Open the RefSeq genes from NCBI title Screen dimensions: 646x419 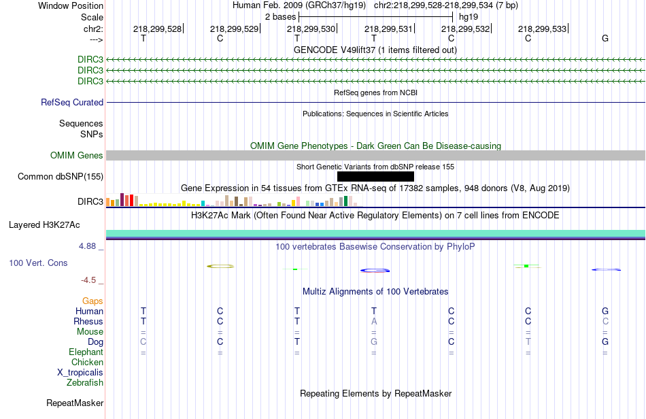(375, 93)
